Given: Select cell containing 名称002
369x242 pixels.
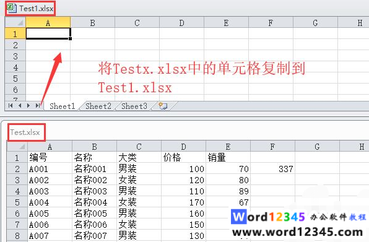Looking at the screenshot, I should (x=94, y=180).
